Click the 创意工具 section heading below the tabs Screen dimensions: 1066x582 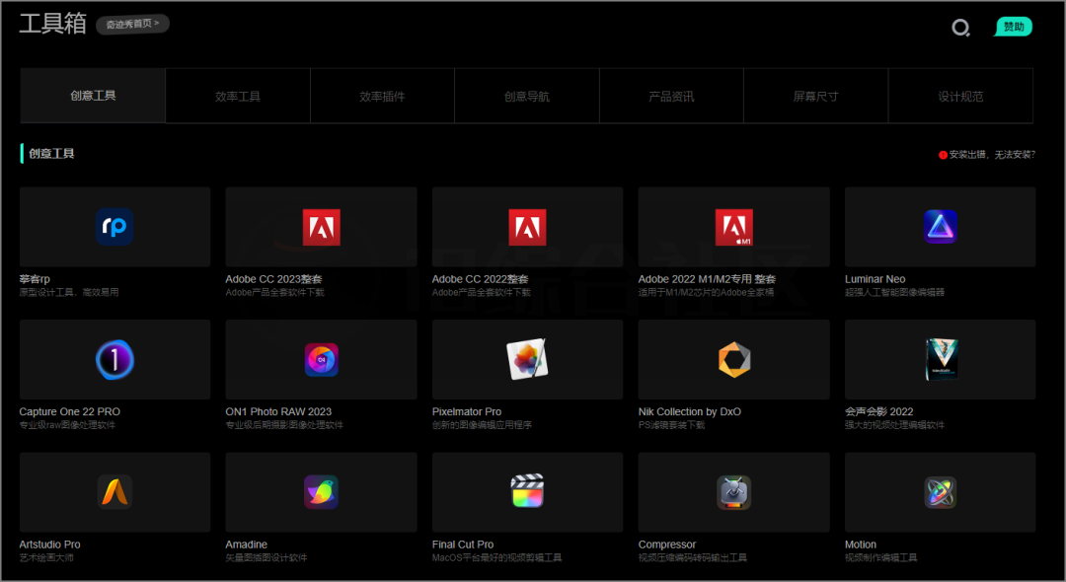pyautogui.click(x=51, y=154)
